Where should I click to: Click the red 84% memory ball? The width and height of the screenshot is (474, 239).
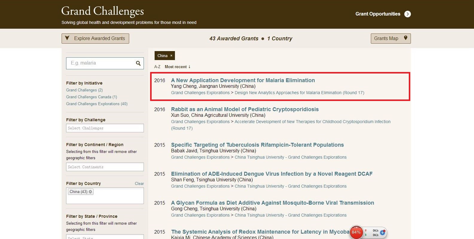tap(356, 232)
